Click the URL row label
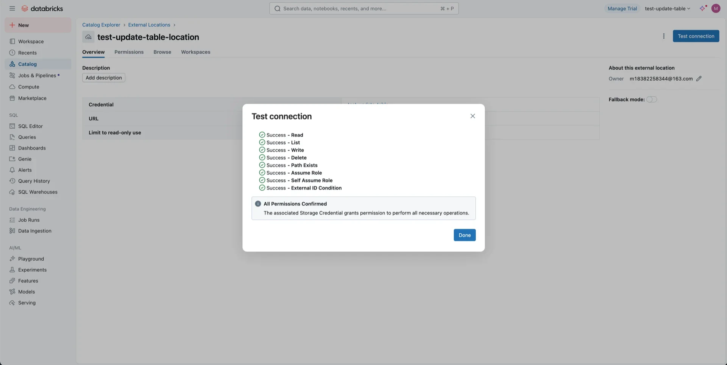 [94, 119]
